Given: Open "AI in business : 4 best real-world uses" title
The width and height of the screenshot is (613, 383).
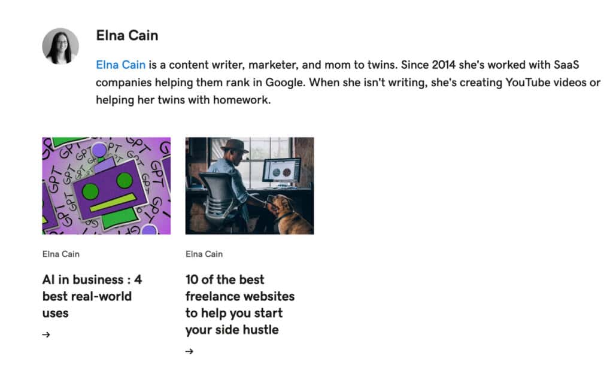Looking at the screenshot, I should pos(92,296).
